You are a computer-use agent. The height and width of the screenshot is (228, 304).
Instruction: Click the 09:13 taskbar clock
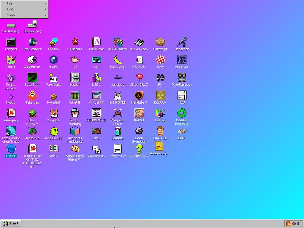click(x=296, y=224)
